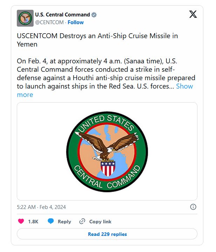Open the 5:22 AM Feb 4, 2024 timestamp
The image size is (216, 252).
coord(41,207)
